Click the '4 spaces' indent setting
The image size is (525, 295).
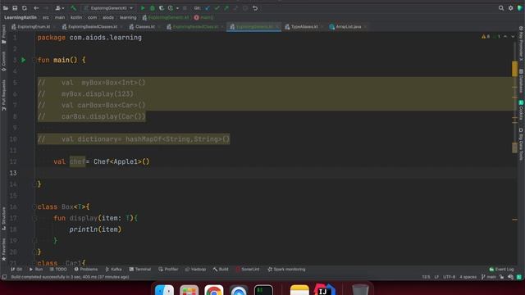[468, 277]
